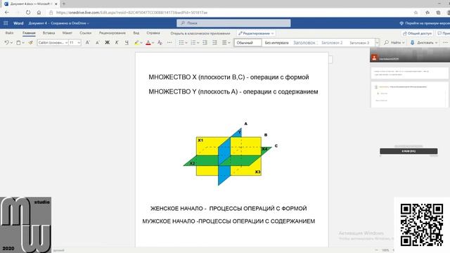
Task: Click the browser refresh icon
Action: click(28, 13)
